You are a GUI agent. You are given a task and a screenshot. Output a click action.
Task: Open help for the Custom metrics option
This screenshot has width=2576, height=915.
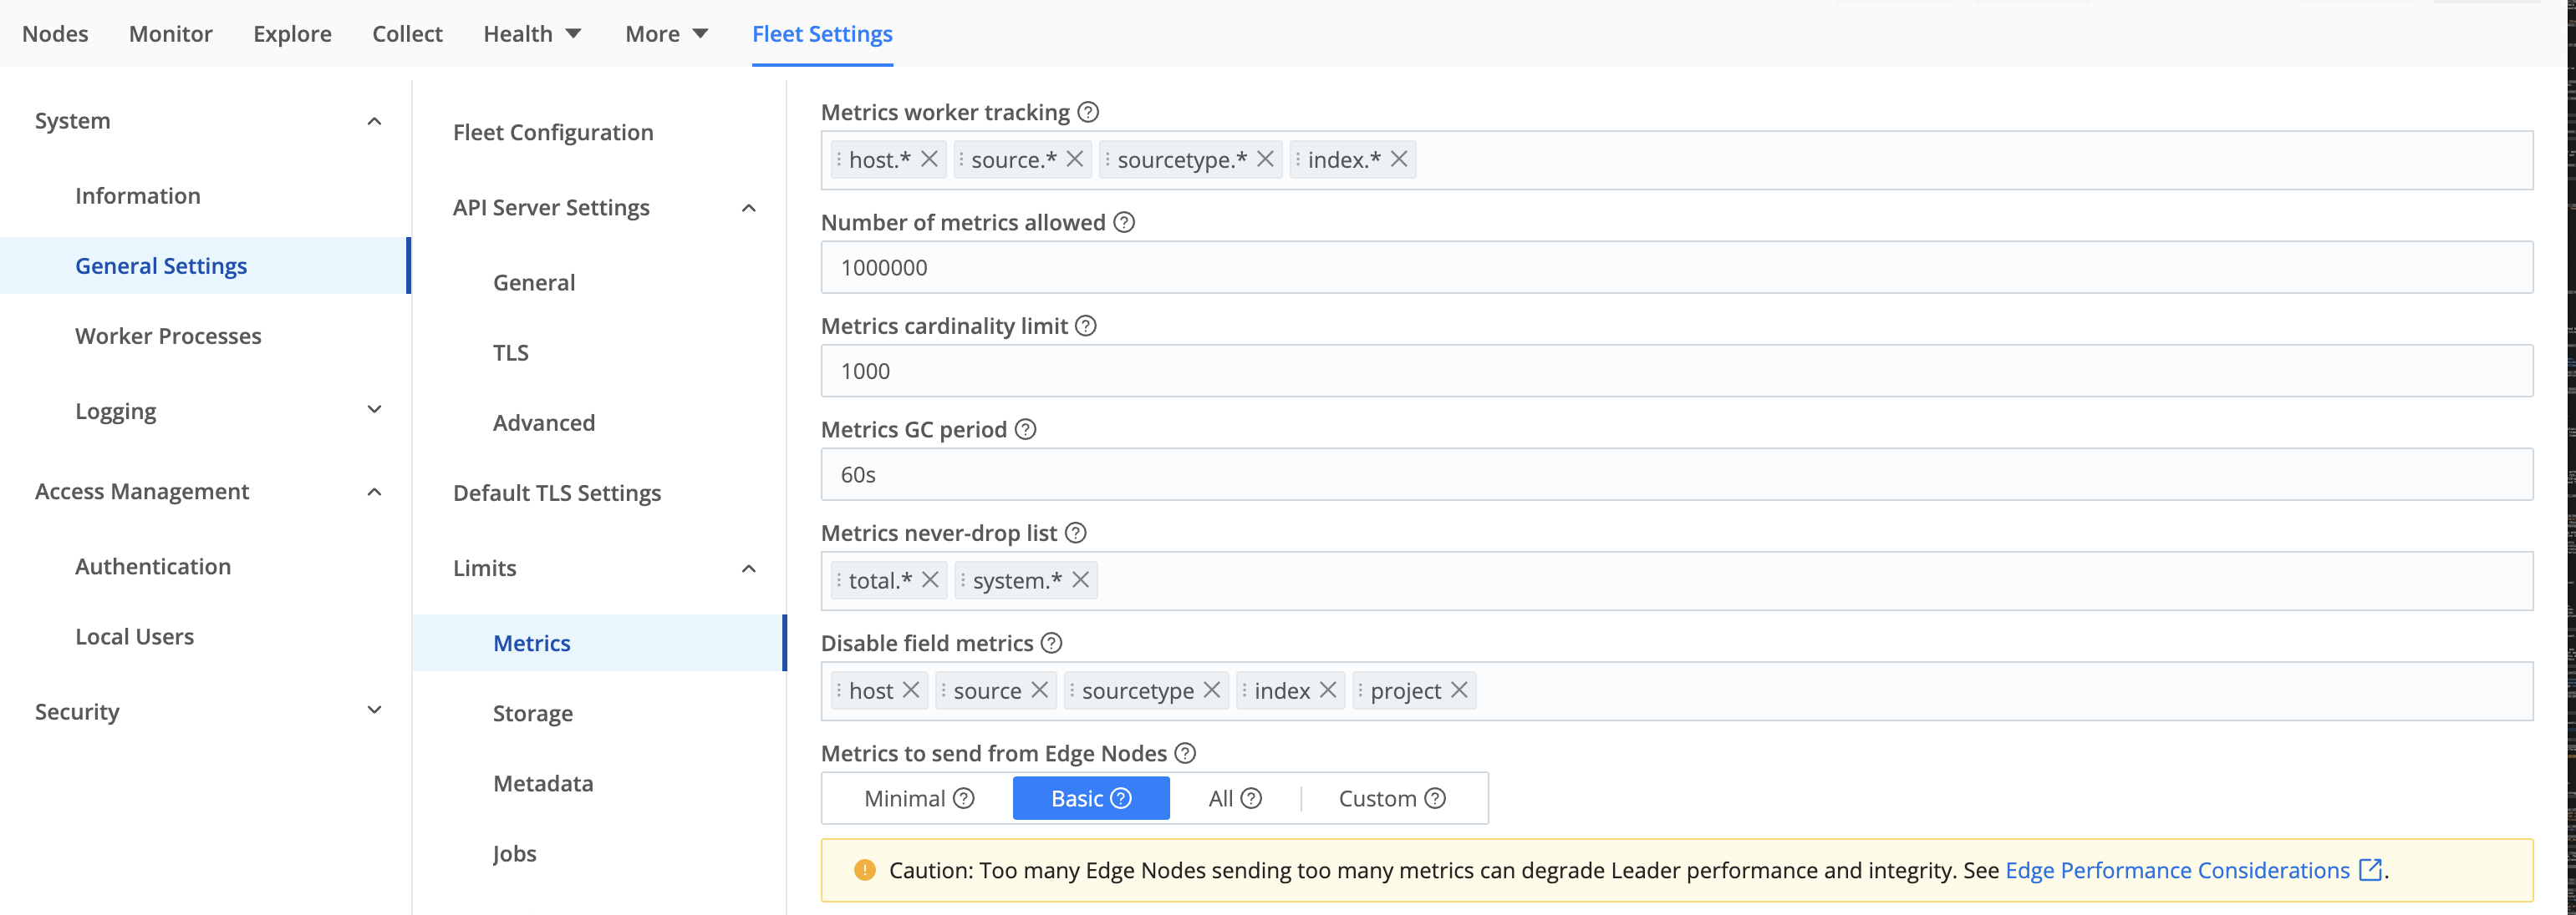1437,798
